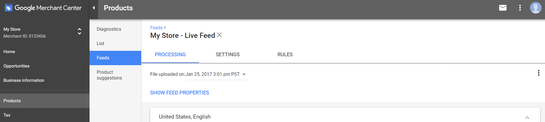545x122 pixels.
Task: Open the feed options three-dot menu
Action: [538, 73]
